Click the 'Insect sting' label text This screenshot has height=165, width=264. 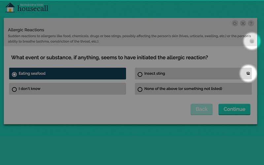[x=154, y=73]
